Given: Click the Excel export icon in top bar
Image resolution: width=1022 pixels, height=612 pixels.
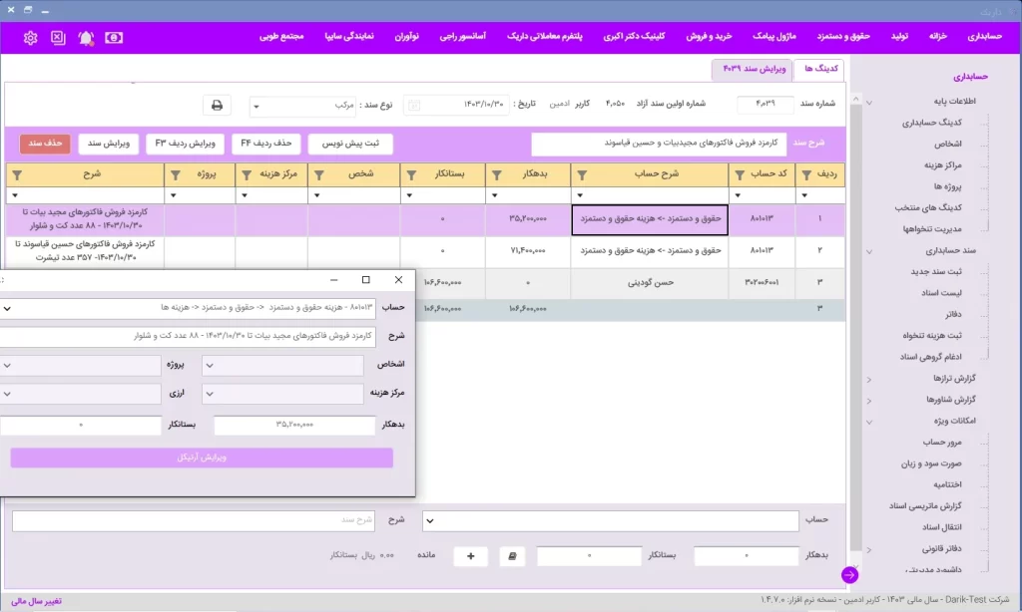Looking at the screenshot, I should click(x=58, y=38).
